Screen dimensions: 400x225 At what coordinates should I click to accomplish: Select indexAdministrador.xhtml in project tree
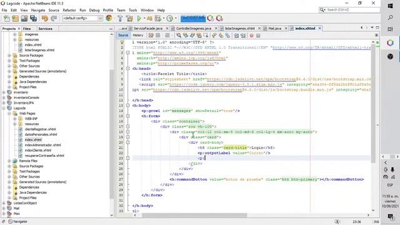coord(42,145)
